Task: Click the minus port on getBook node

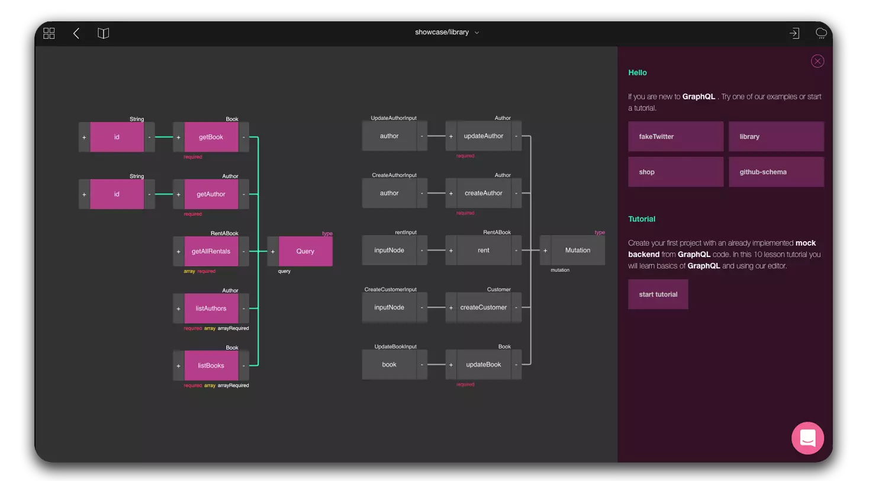Action: point(244,137)
